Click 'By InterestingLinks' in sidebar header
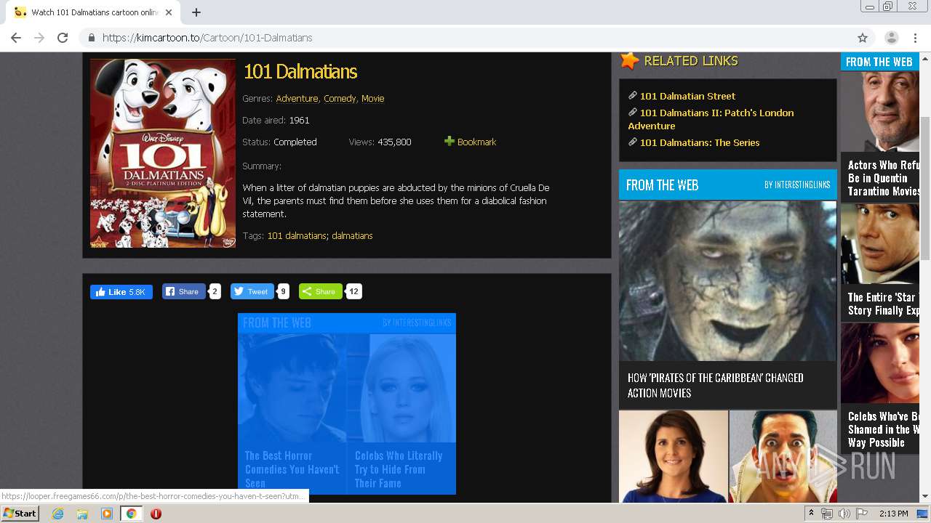 pyautogui.click(x=797, y=185)
